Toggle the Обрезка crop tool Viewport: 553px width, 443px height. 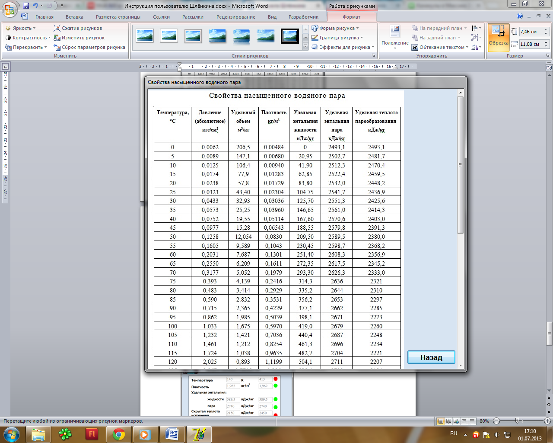tap(499, 37)
